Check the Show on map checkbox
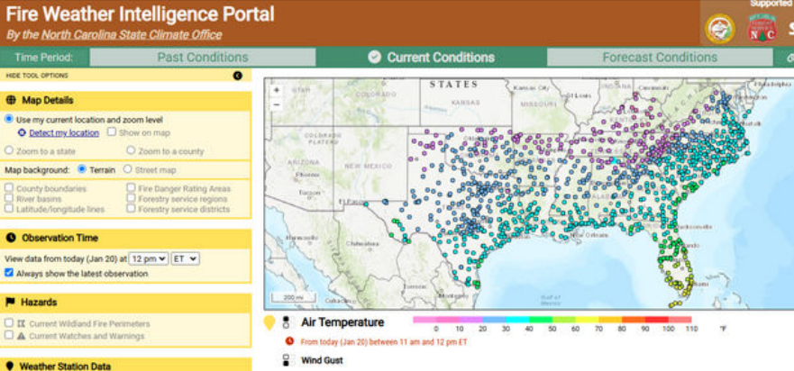The width and height of the screenshot is (794, 371). [112, 132]
